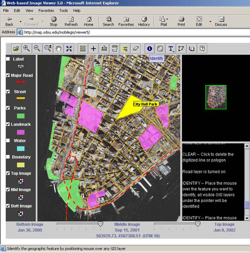Click the IE Stop button
The image size is (250, 253).
(53, 21)
